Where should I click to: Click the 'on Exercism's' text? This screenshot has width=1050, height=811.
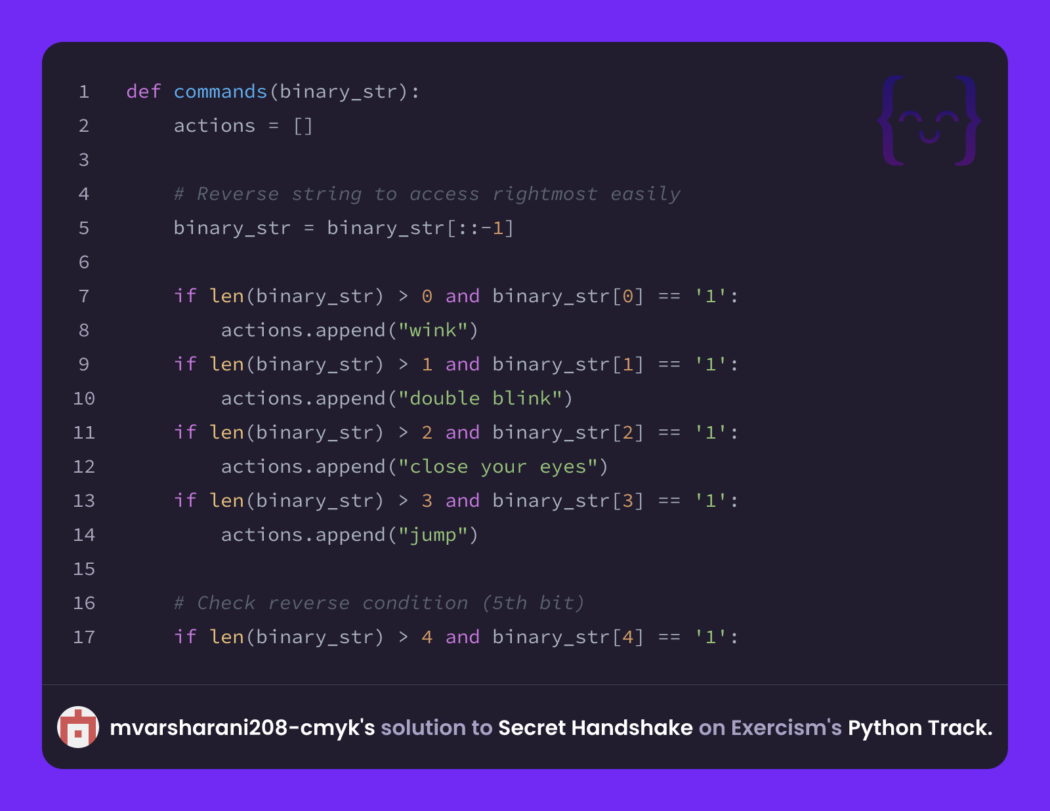point(770,728)
